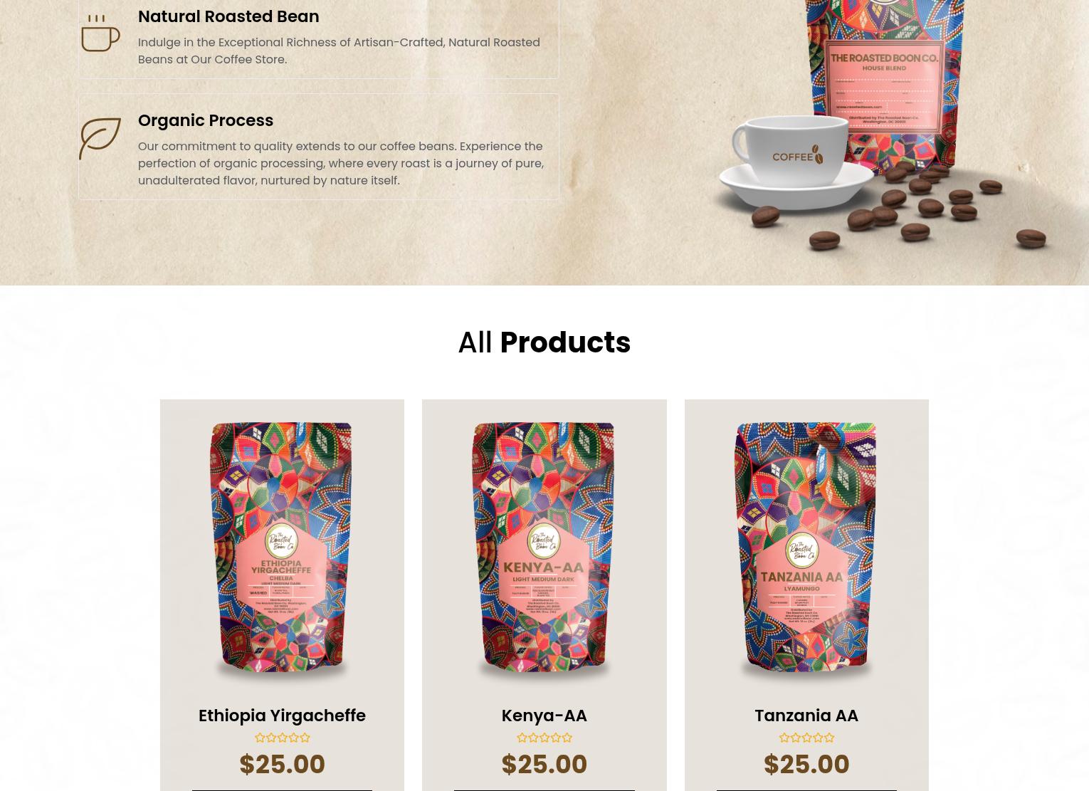Click the All Products section heading
Image resolution: width=1089 pixels, height=791 pixels.
544,342
